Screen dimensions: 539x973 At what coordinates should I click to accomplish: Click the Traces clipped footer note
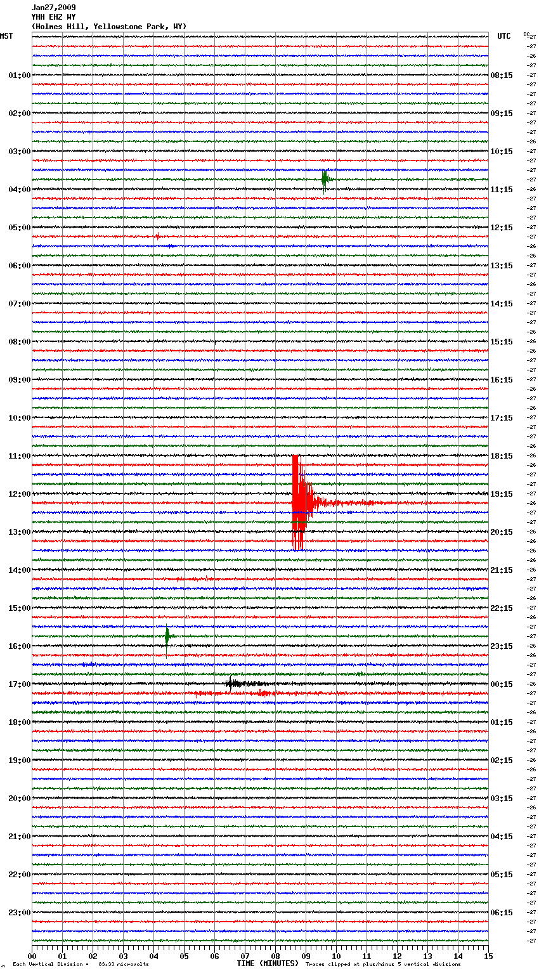click(x=383, y=964)
